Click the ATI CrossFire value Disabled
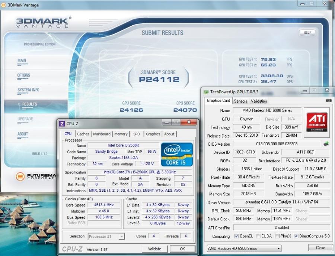335x256 pixels. [282, 228]
